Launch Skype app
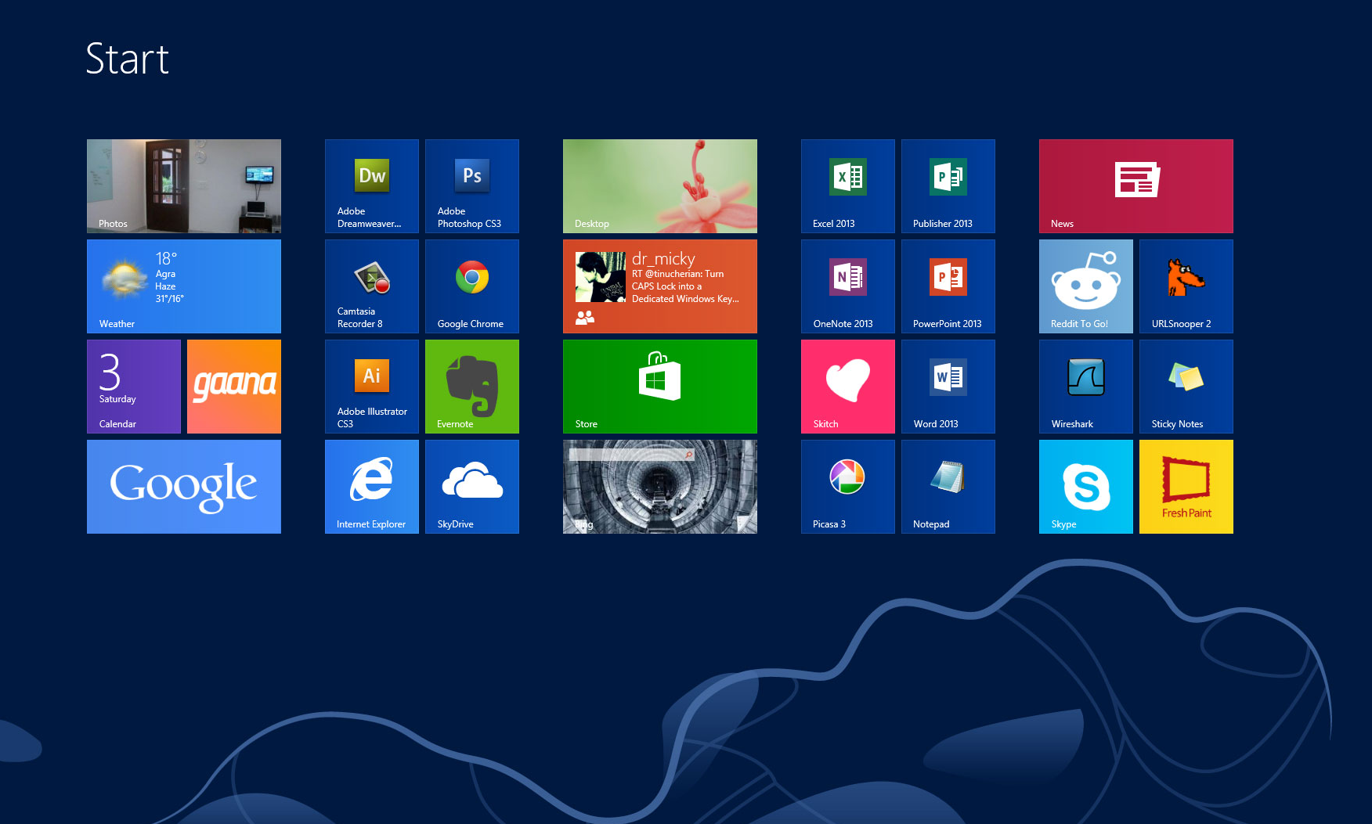Screen dimensions: 1372x824 [1086, 487]
